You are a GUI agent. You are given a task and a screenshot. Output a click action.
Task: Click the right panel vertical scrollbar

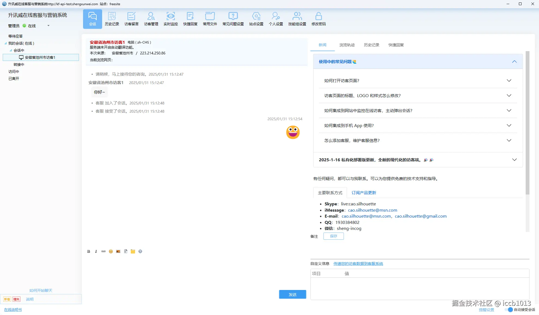527,122
